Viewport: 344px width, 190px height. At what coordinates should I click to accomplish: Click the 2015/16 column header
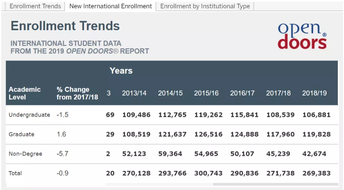pyautogui.click(x=206, y=93)
